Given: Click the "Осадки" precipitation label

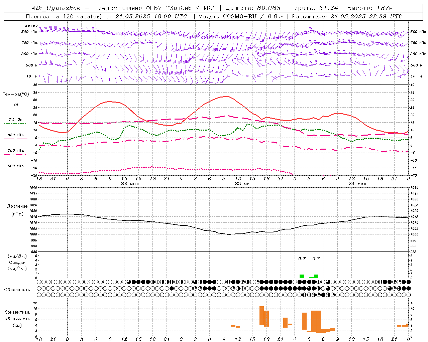Looking at the screenshot, I should (x=17, y=263).
